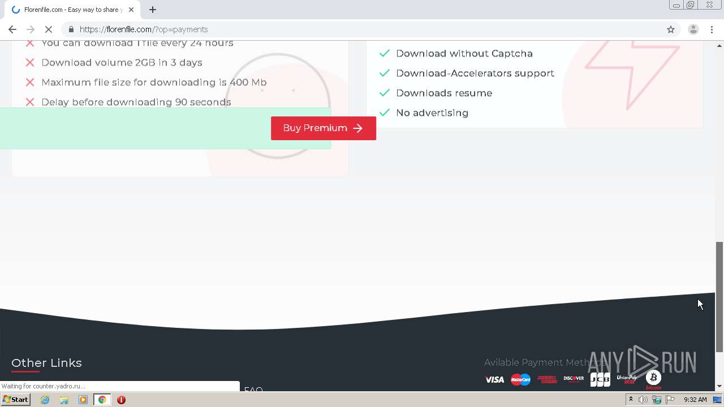Click the Discover payment logo

tap(574, 379)
